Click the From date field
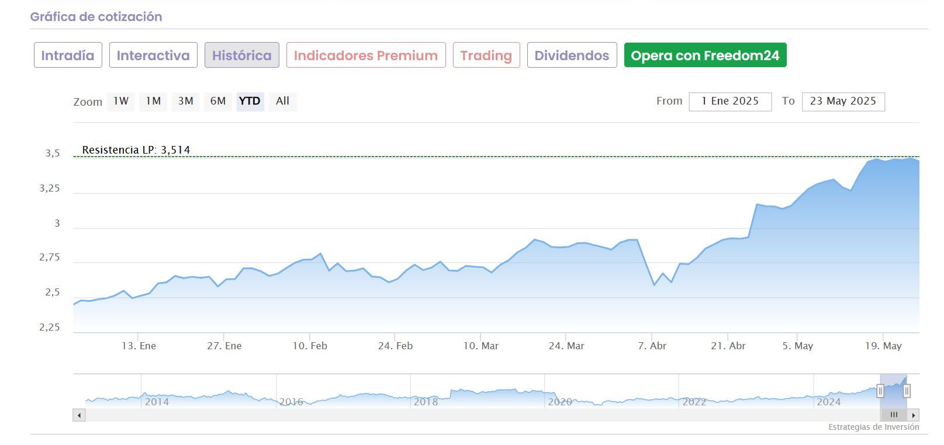Image resolution: width=944 pixels, height=445 pixels. click(x=730, y=101)
